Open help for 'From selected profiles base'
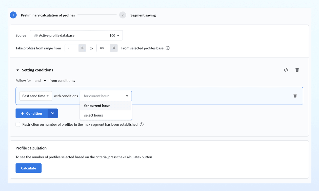319x191 pixels. pos(168,48)
